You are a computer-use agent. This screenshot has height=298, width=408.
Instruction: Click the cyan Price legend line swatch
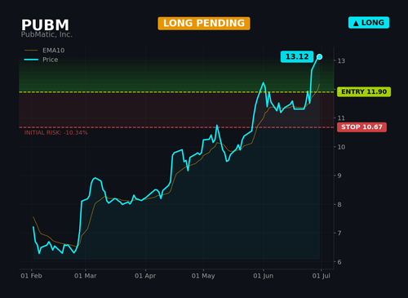click(x=31, y=60)
